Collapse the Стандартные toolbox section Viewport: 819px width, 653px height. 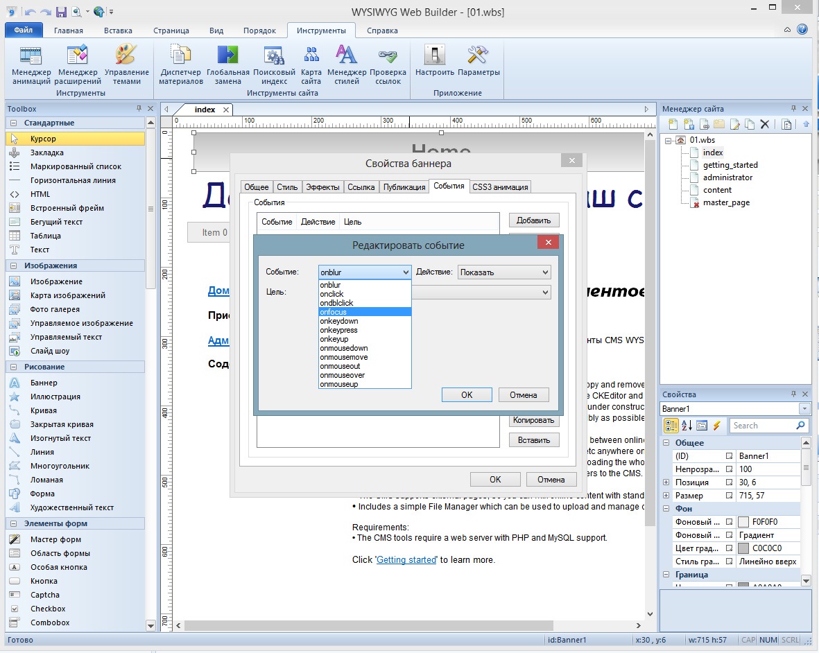click(x=14, y=123)
